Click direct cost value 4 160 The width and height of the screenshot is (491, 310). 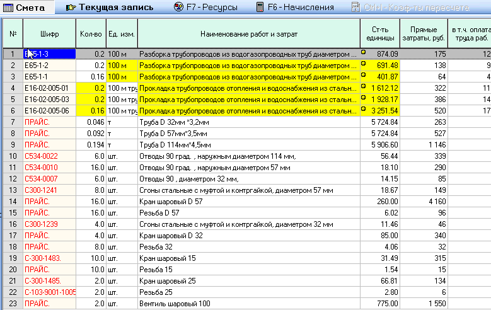point(437,202)
